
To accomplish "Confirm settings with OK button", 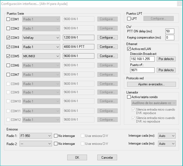I will pyautogui.click(x=77, y=158).
